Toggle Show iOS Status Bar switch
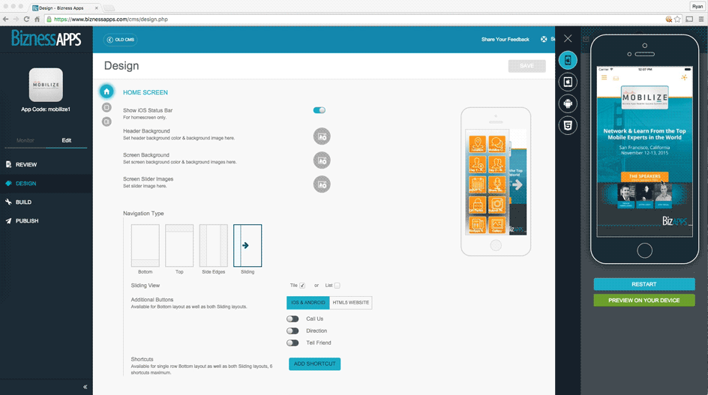This screenshot has width=708, height=395. (x=319, y=110)
